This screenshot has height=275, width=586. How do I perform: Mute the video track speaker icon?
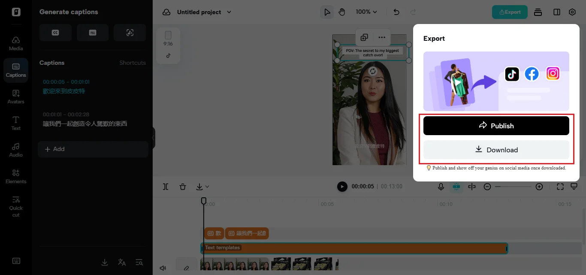(x=163, y=268)
